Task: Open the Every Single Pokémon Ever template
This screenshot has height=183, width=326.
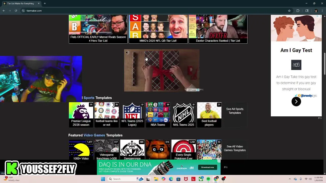Action: click(183, 150)
